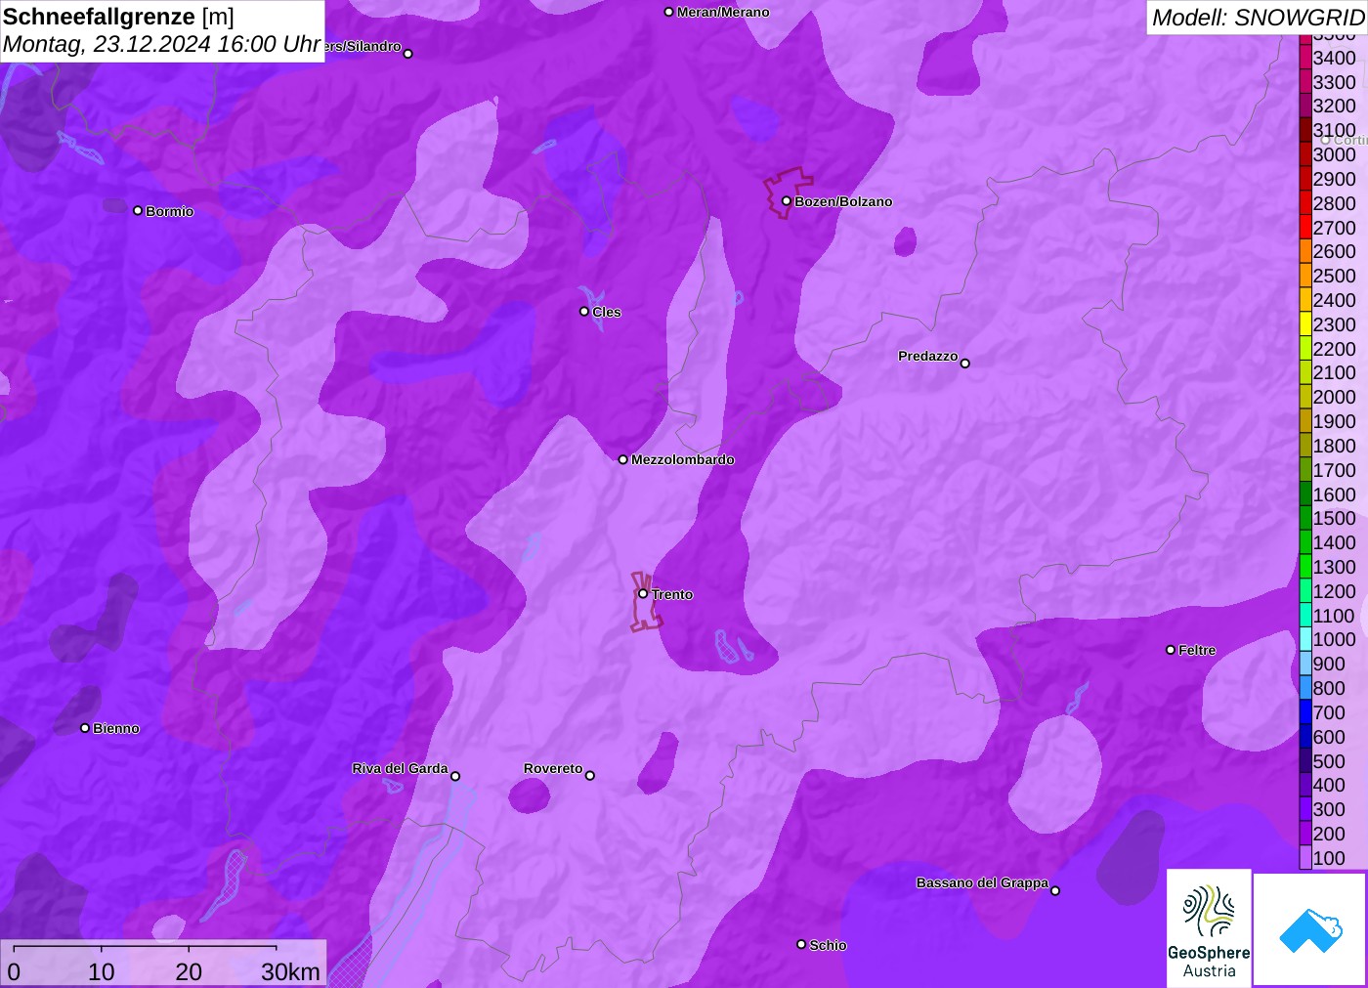Click the Bozen/Bolzano marker dot
The height and width of the screenshot is (988, 1368).
click(x=787, y=201)
